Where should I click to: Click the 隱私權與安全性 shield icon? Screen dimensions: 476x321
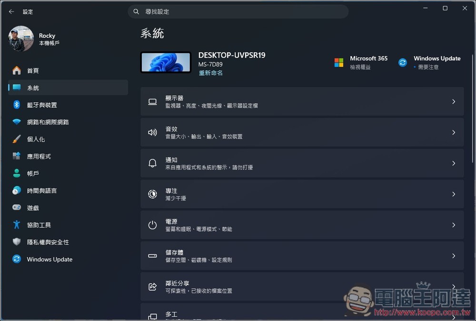[x=16, y=242]
